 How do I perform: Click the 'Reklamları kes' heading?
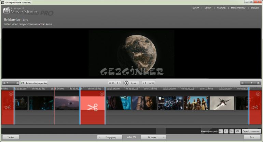click(16, 20)
